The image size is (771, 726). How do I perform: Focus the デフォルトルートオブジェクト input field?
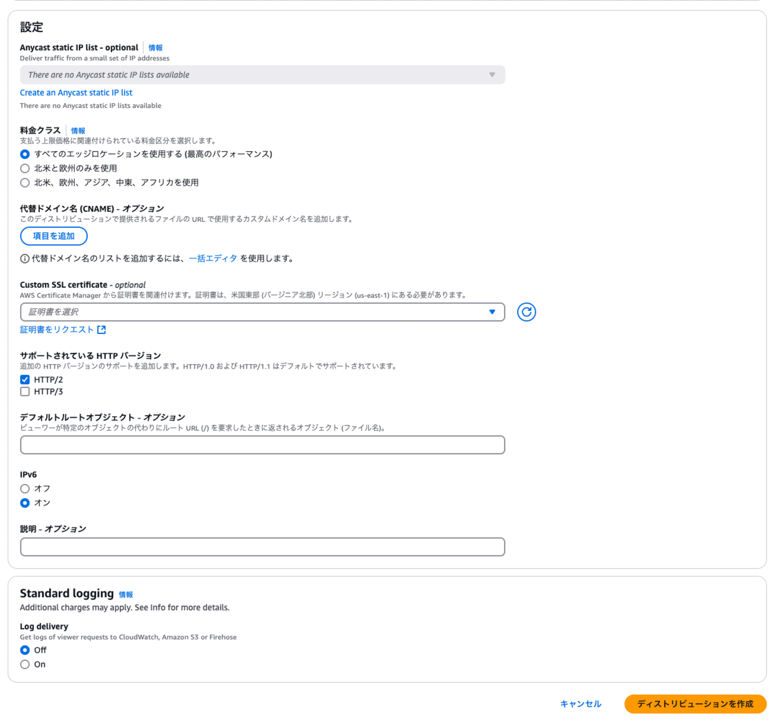tap(263, 445)
